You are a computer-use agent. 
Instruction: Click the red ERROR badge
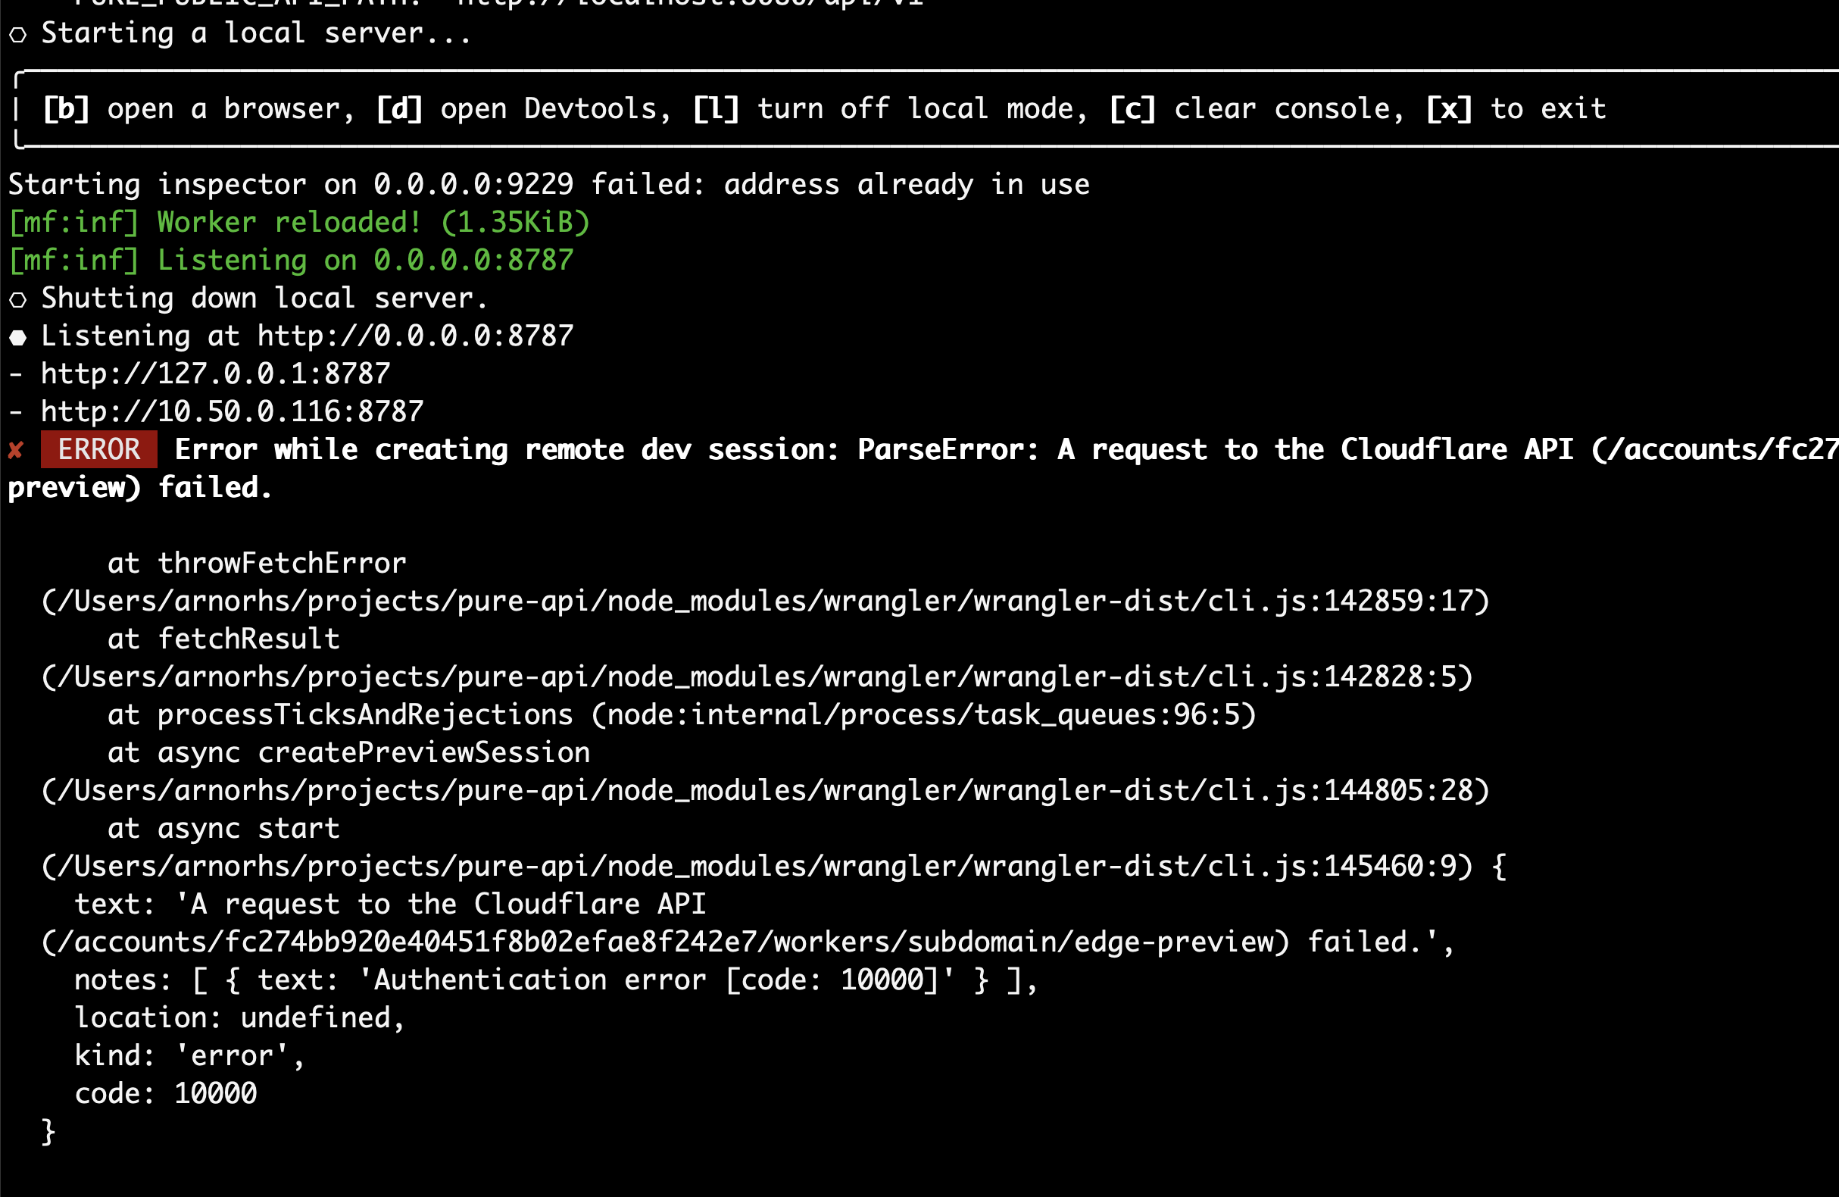[x=99, y=450]
